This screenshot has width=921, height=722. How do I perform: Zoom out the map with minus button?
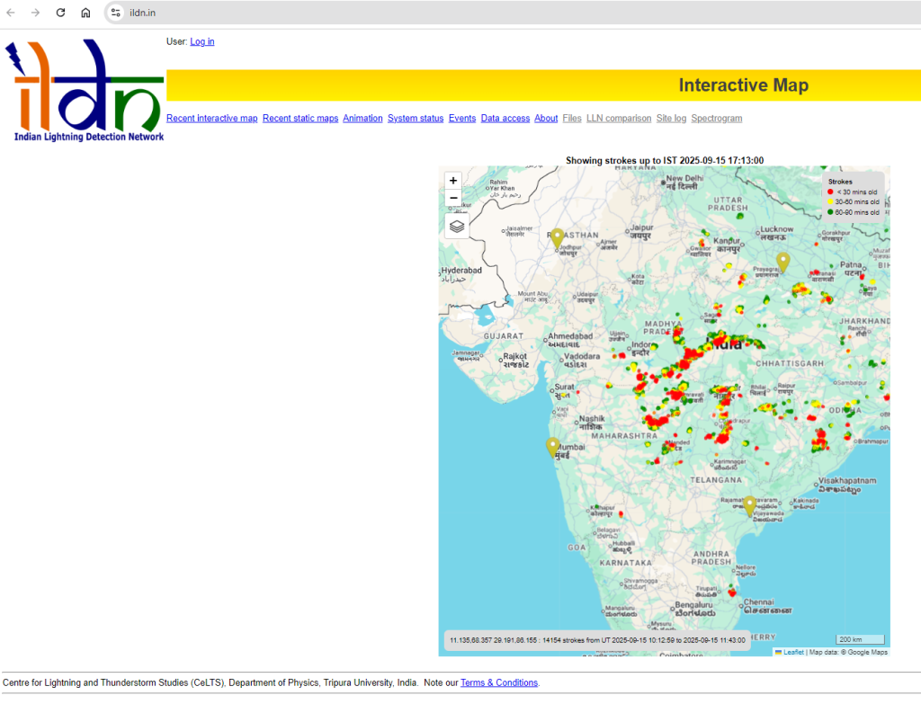[x=453, y=198]
